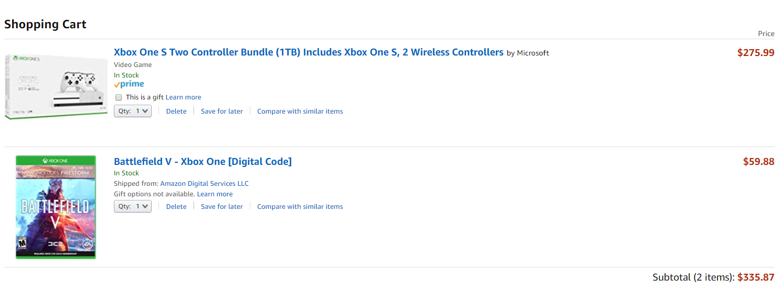Screen dimensions: 784x290
Task: Click 'Learn more' about gift options not available
Action: pos(215,194)
